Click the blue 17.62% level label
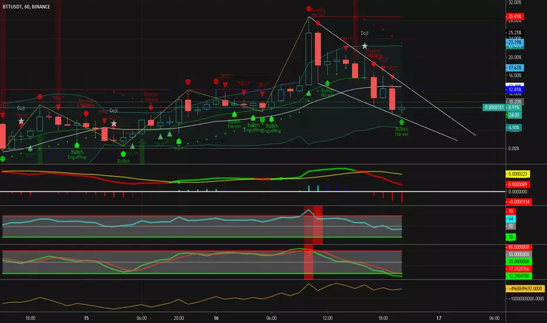 tap(515, 68)
